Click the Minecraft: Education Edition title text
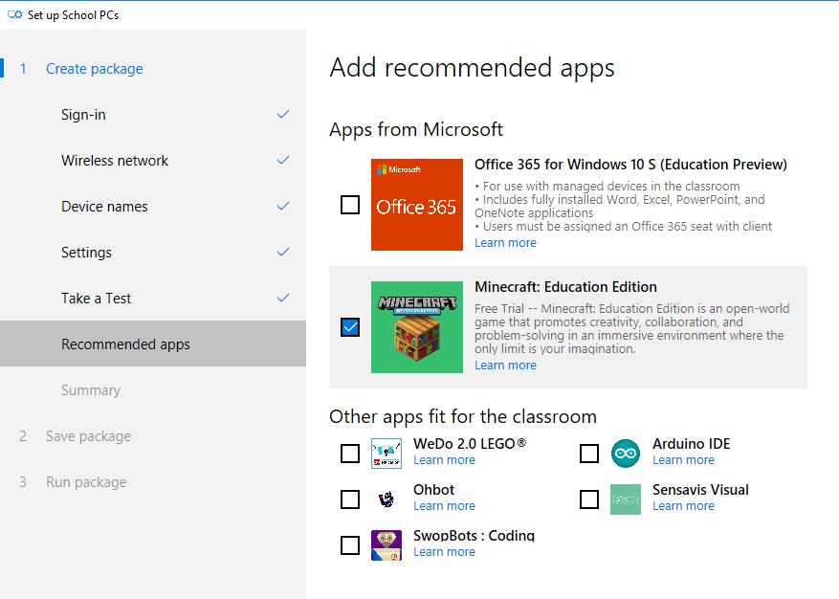The width and height of the screenshot is (839, 599). tap(565, 287)
